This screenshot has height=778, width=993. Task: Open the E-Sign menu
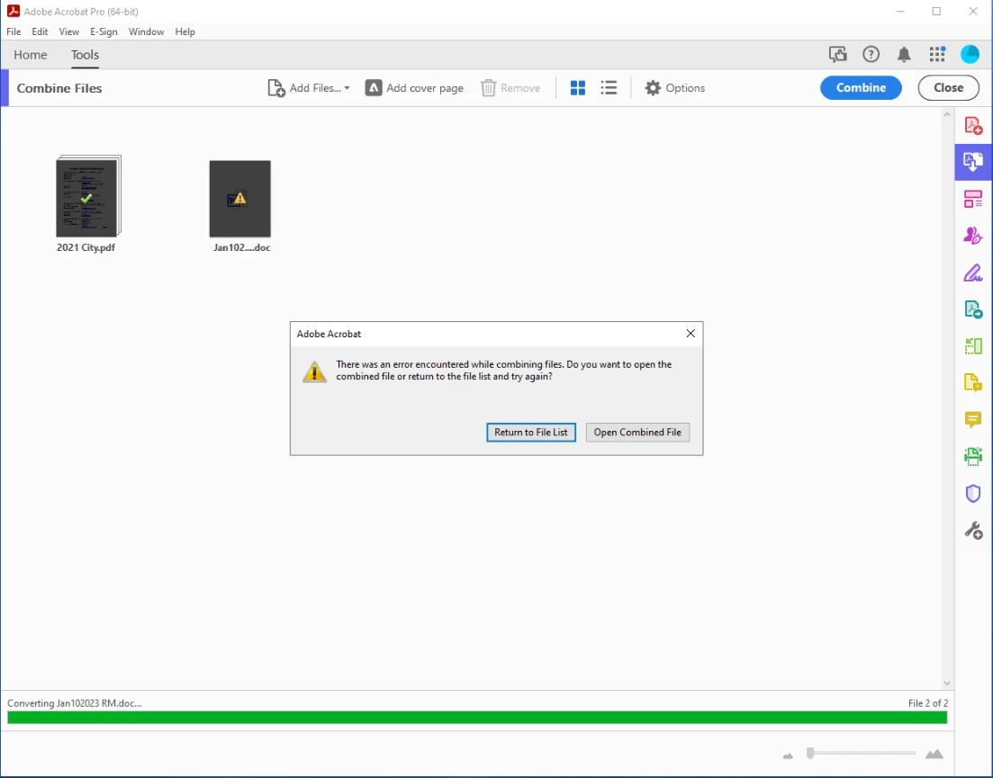click(x=104, y=31)
